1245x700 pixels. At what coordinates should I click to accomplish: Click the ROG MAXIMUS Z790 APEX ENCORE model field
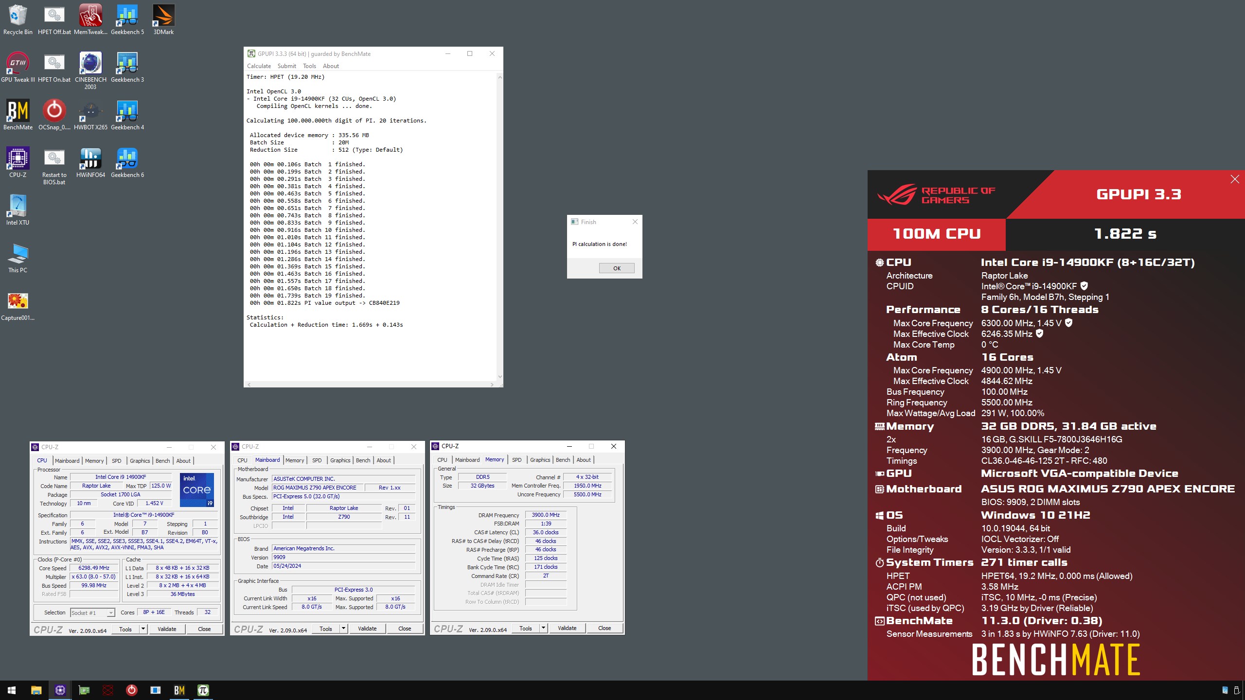(317, 488)
